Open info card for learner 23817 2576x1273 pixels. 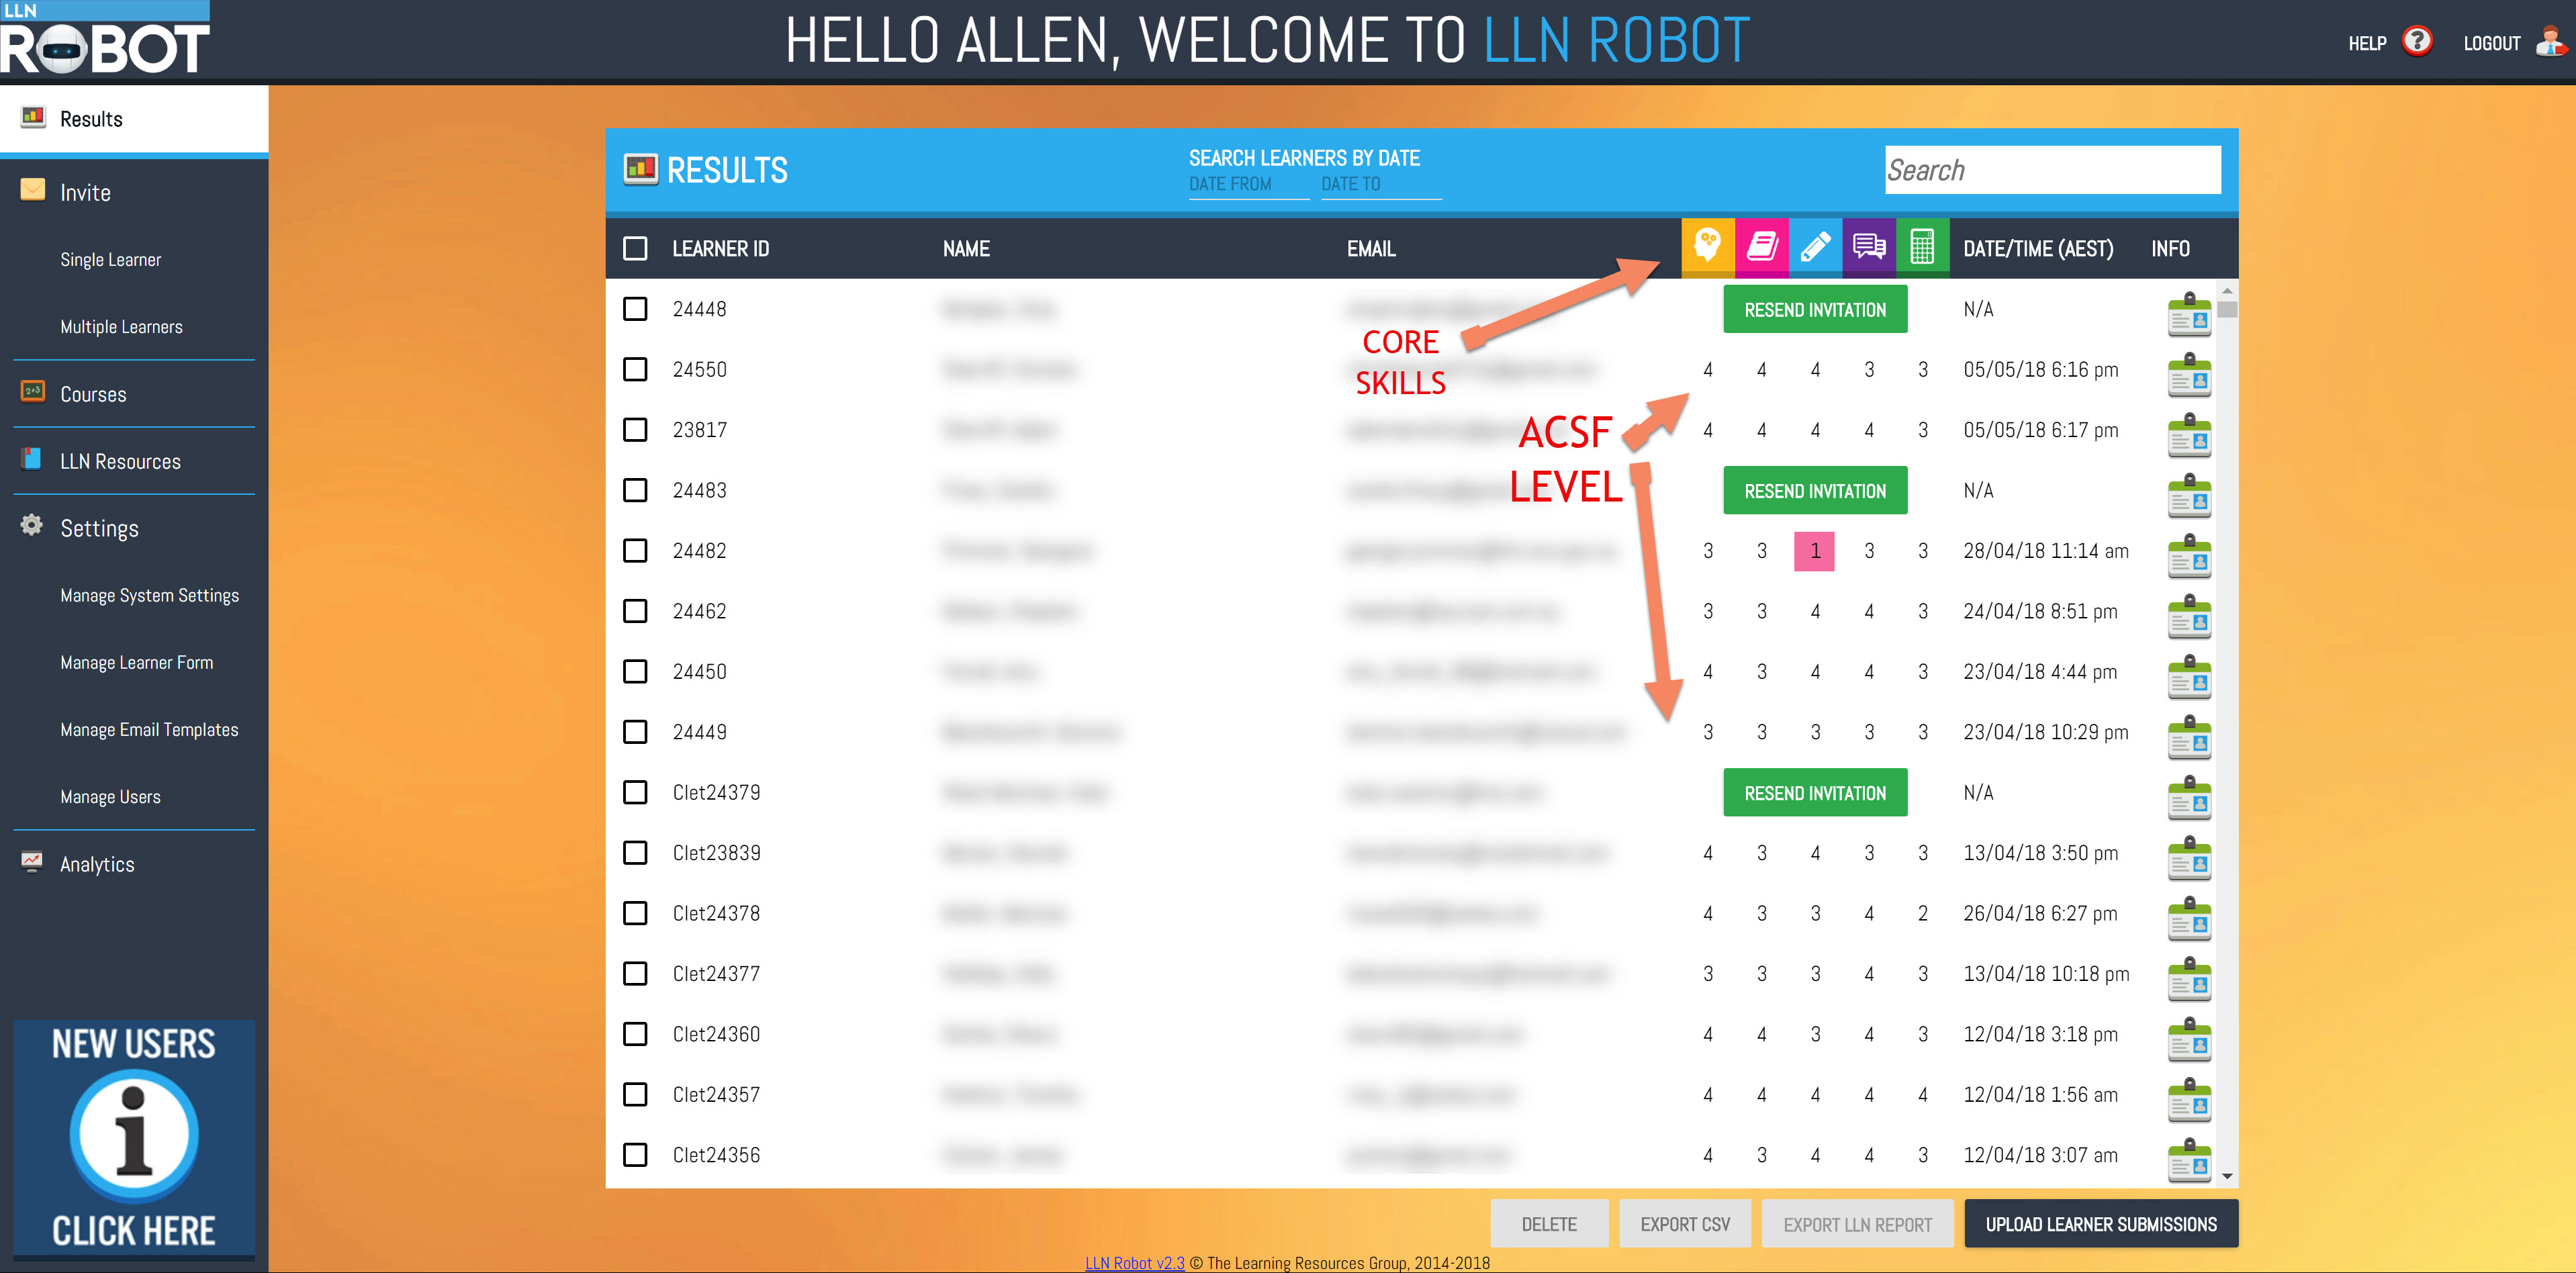(2189, 435)
